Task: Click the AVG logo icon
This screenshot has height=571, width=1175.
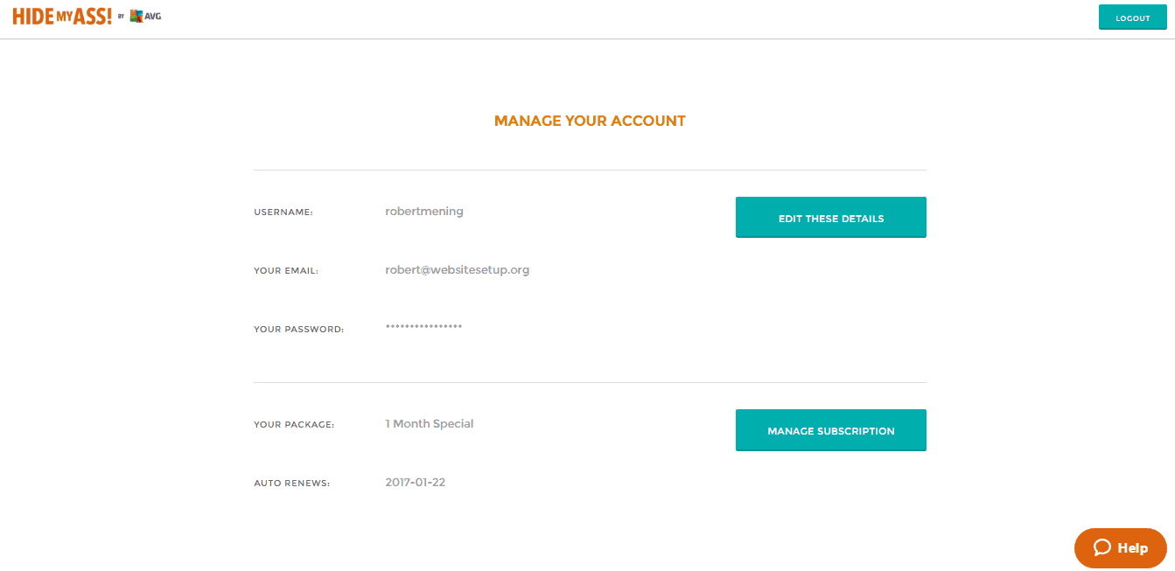Action: (136, 17)
